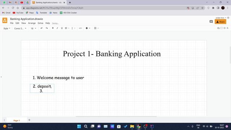Toggle the appearance light mode icon

tap(228, 18)
